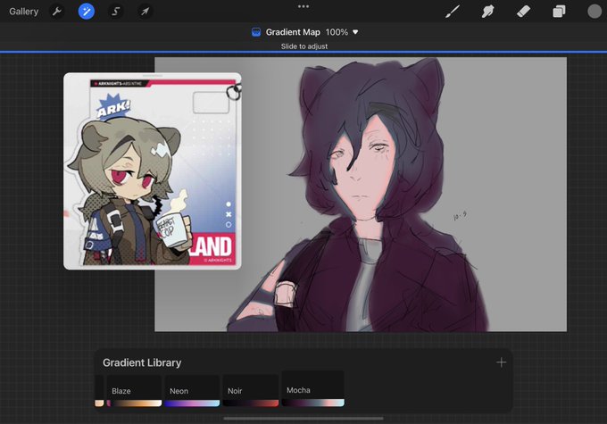Click the Gradient Map 100% label
This screenshot has height=424, width=607.
(x=307, y=32)
